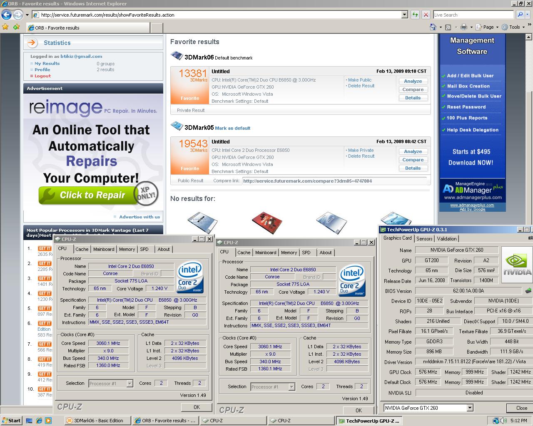Click the My Results link
Viewport: 533px width, 426px height.
tap(47, 64)
